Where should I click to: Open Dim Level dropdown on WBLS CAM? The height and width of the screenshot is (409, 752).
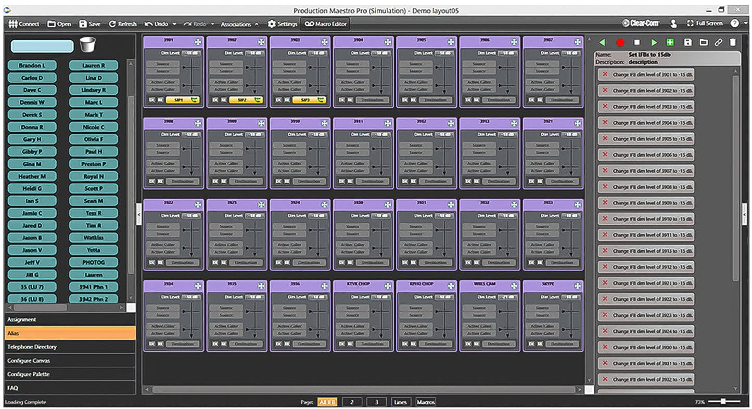[508, 297]
